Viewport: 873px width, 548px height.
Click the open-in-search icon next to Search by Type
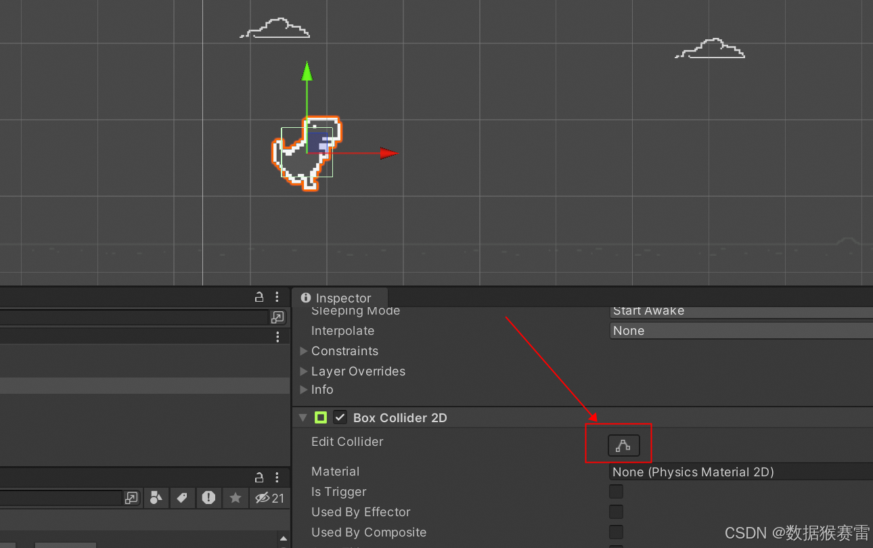131,498
